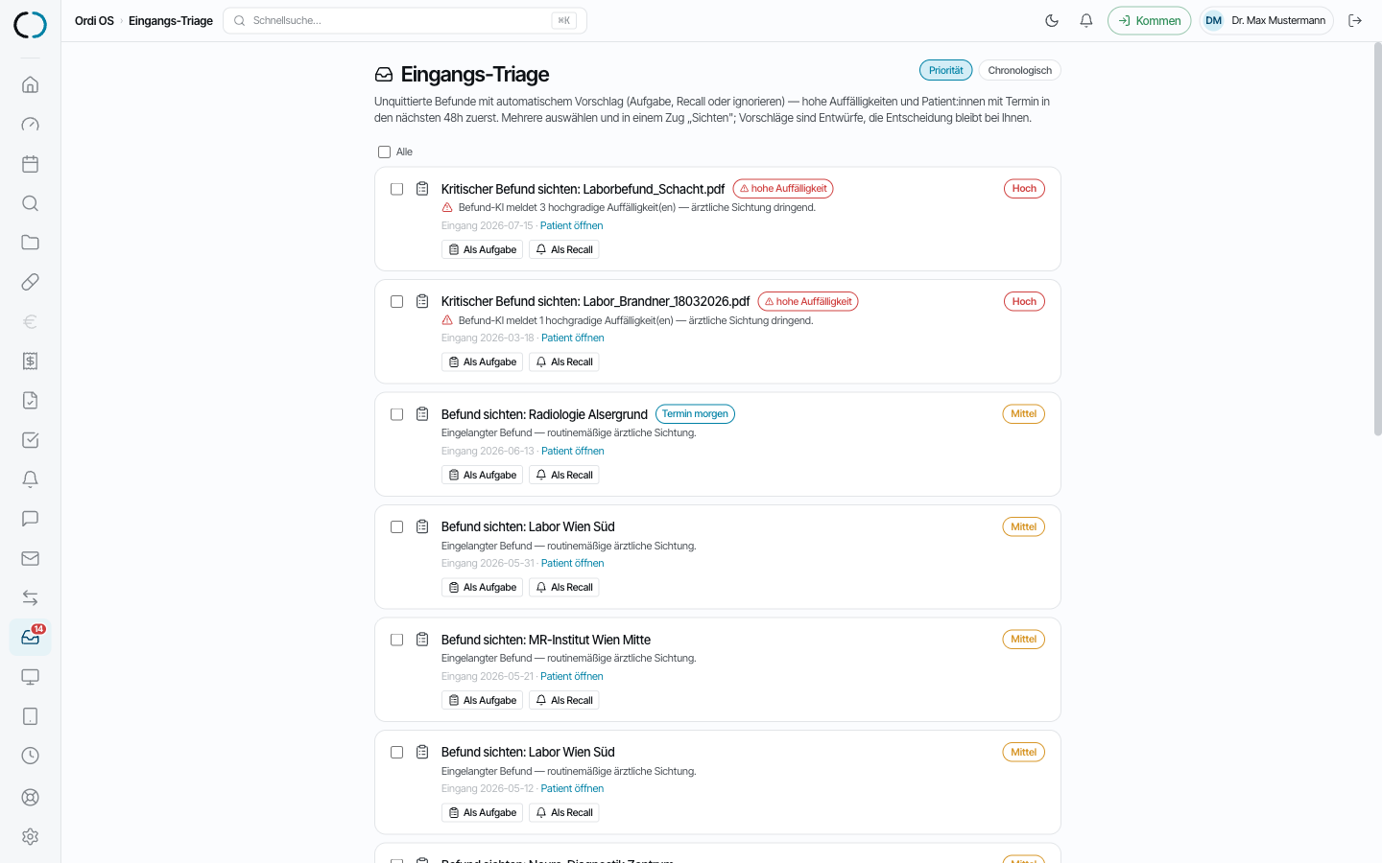Open 'Patient öffnen' link dated 2026-05-12
Screen dimensions: 1382x863
572,788
